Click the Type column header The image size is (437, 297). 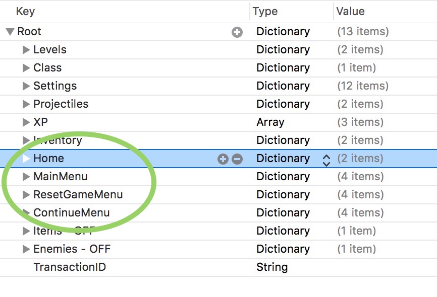point(265,11)
